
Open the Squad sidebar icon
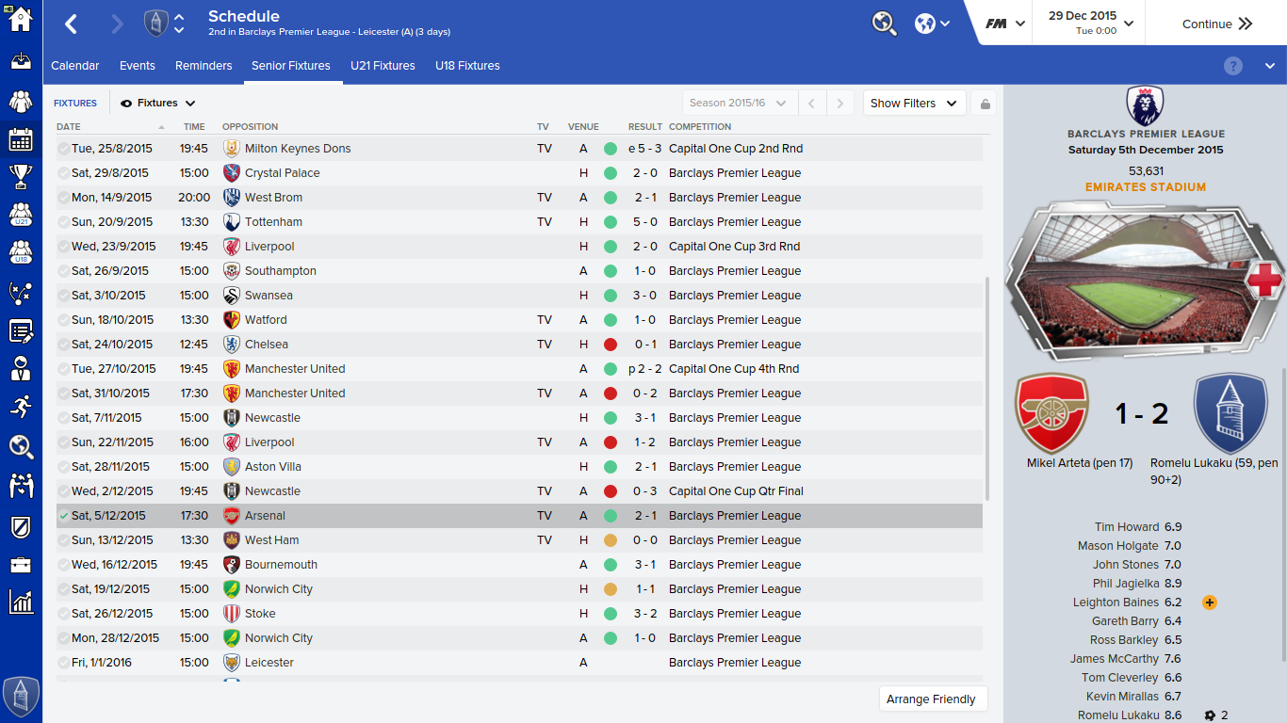21,102
